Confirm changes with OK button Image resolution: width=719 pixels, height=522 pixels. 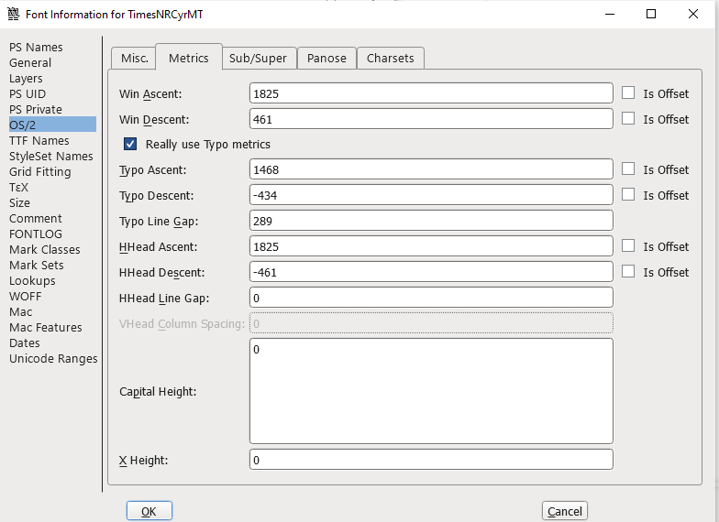click(x=149, y=511)
